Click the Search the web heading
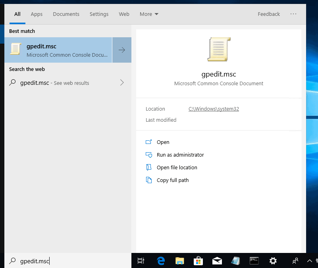The height and width of the screenshot is (268, 318). pos(27,69)
